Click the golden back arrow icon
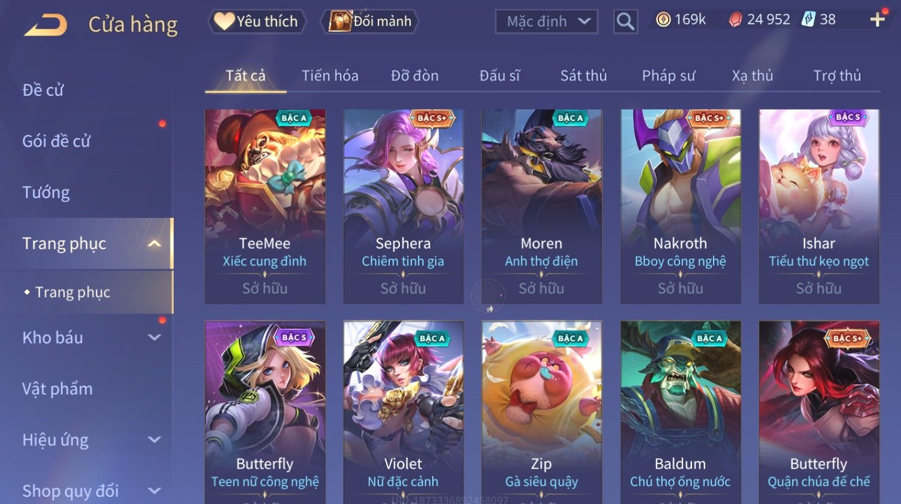 45,25
